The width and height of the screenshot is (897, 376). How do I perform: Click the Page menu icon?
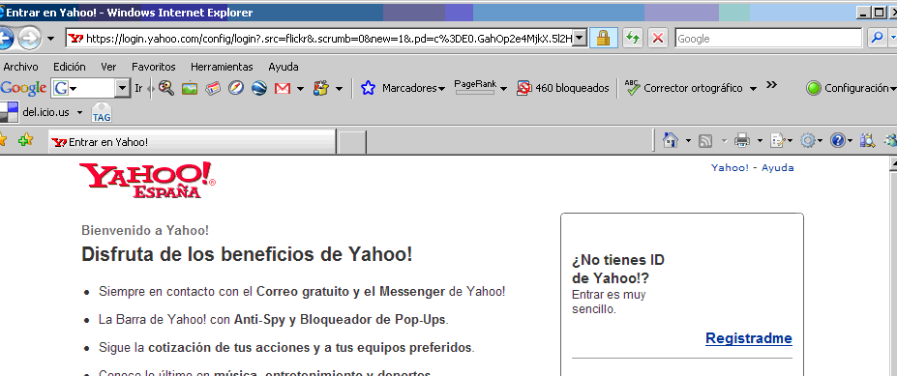point(777,141)
